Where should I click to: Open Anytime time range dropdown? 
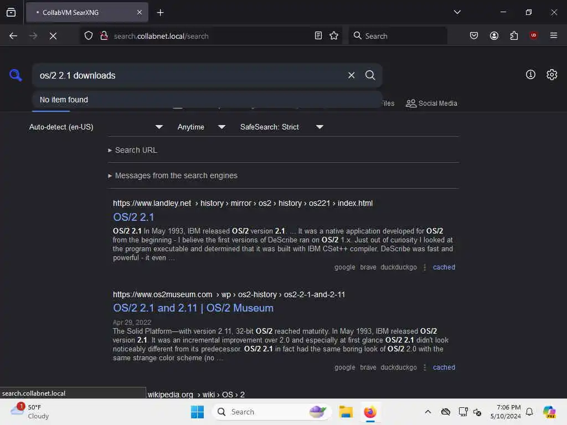pos(202,127)
